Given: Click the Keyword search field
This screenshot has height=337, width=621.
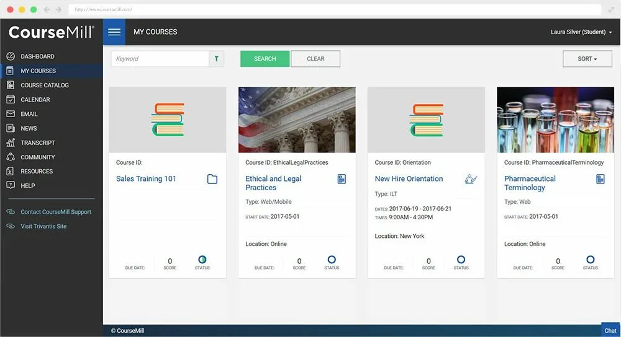Looking at the screenshot, I should 160,58.
